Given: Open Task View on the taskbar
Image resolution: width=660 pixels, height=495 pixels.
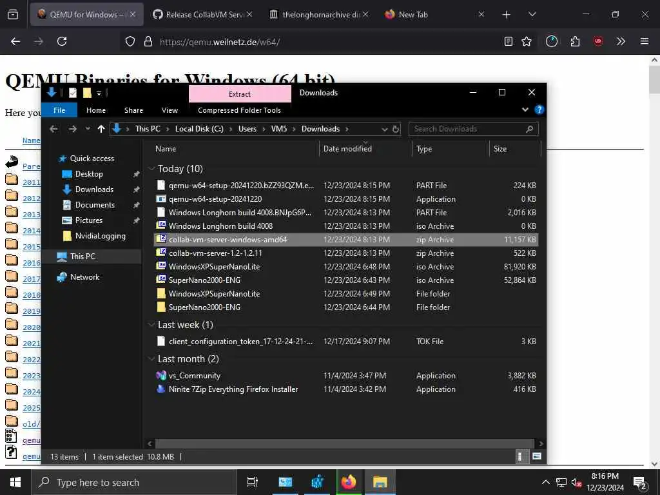Looking at the screenshot, I should coord(253,482).
